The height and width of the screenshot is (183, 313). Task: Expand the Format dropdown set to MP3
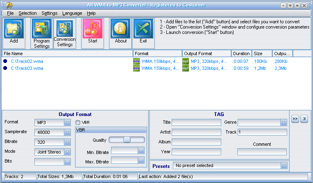[67, 123]
